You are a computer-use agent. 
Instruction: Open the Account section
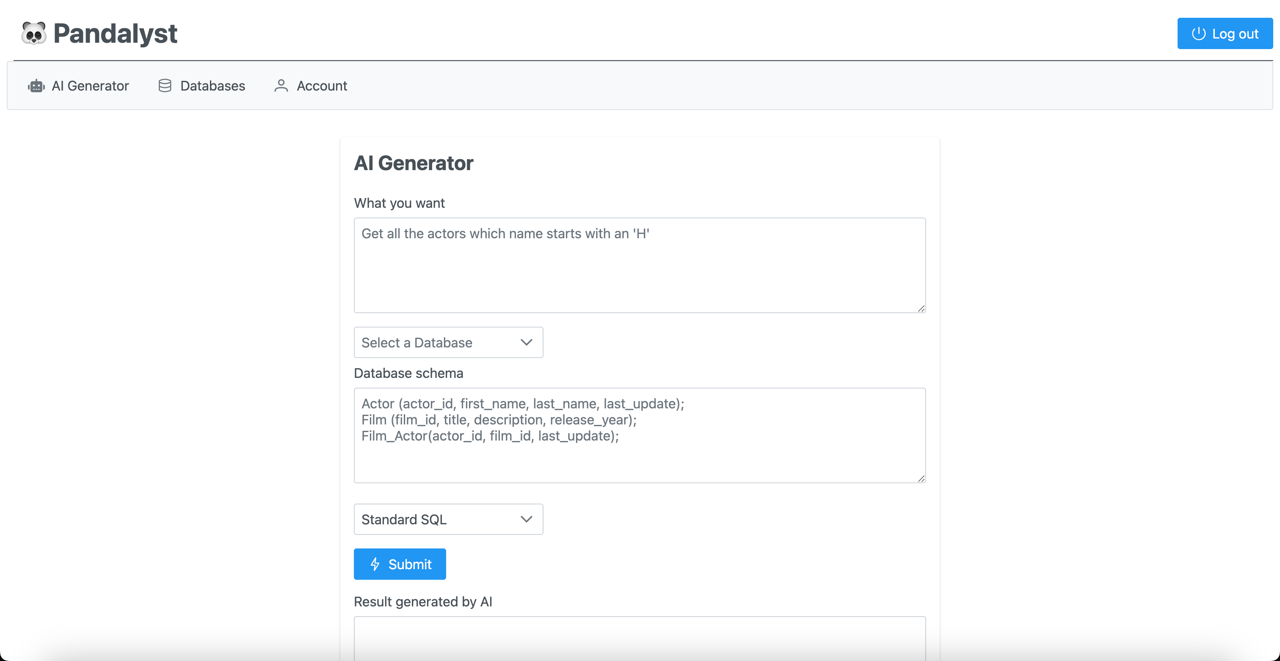click(311, 86)
